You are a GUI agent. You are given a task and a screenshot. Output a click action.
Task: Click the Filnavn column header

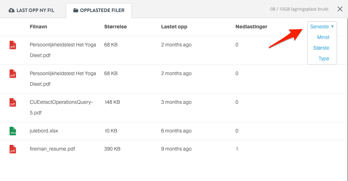(x=38, y=27)
